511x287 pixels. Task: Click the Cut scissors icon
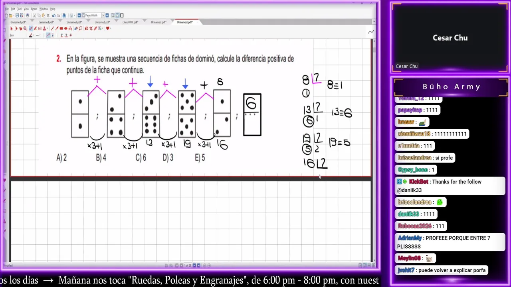tap(34, 16)
